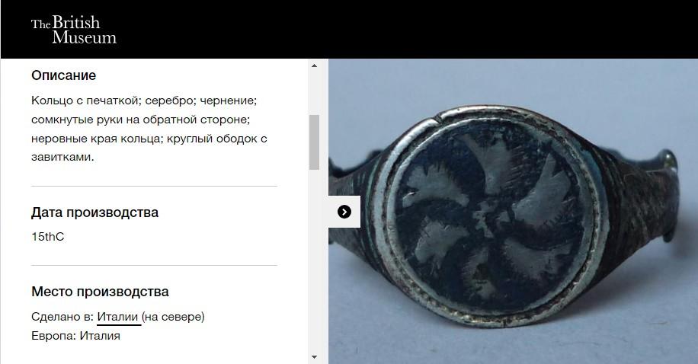Screen dimensions: 698x364
Task: Click The British Museum logo
Action: click(74, 30)
